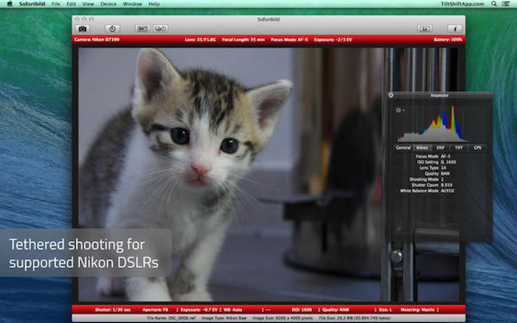Viewport: 517px width, 323px height.
Task: Switch to the GPS tab in Inspector
Action: [477, 147]
